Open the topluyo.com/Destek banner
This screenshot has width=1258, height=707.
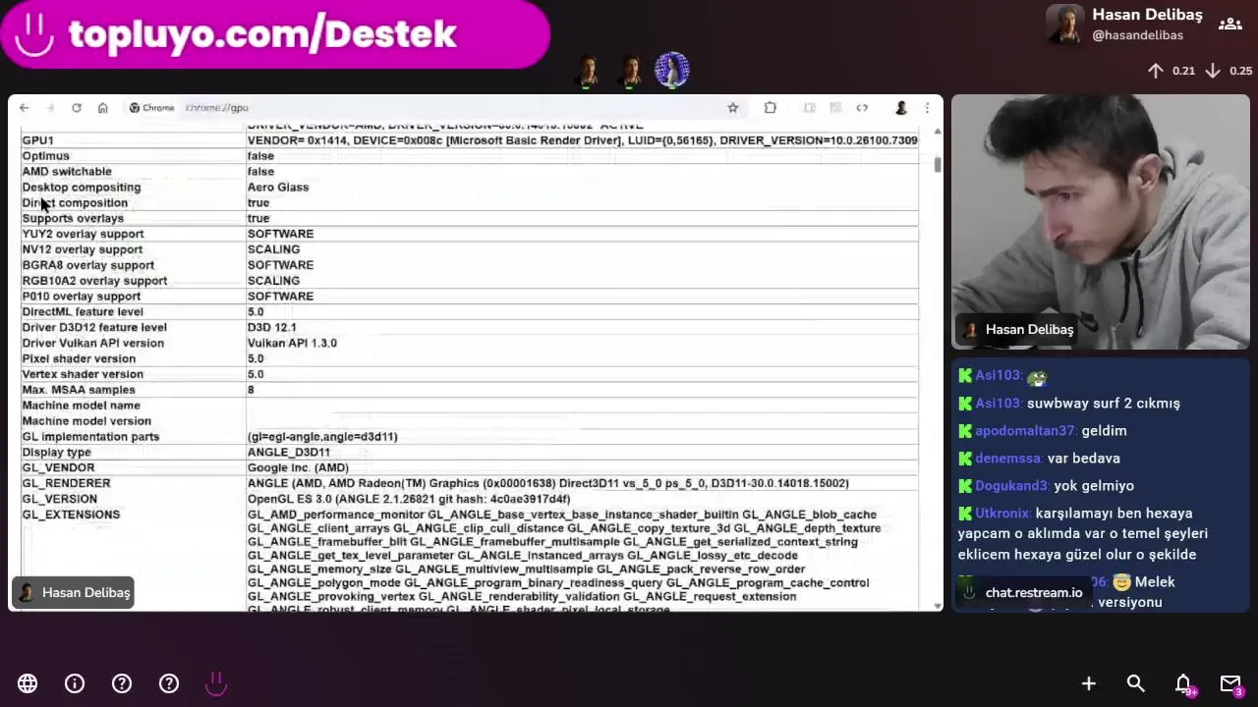tap(274, 34)
